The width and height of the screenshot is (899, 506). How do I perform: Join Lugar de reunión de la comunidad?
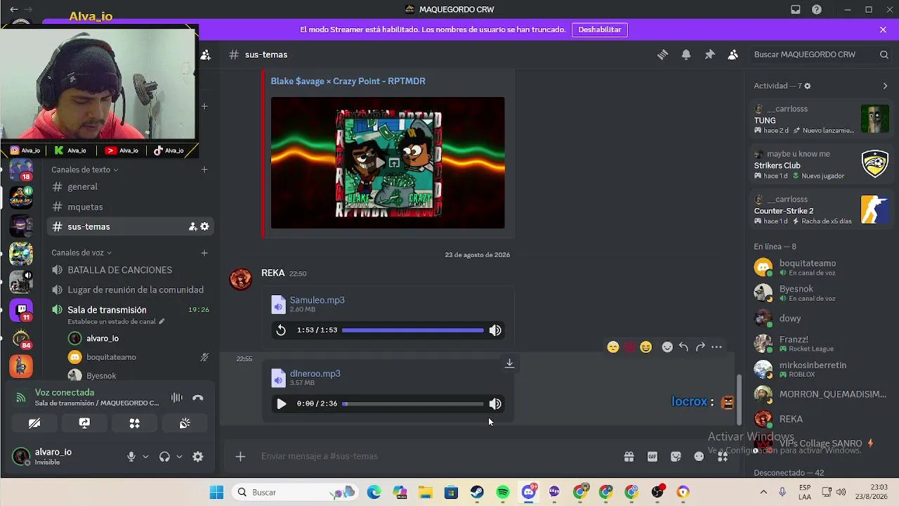click(x=131, y=290)
